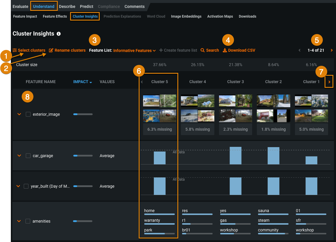Screen dimensions: 336x242
Task: Switch to the Describe tab
Action: pyautogui.click(x=67, y=6)
